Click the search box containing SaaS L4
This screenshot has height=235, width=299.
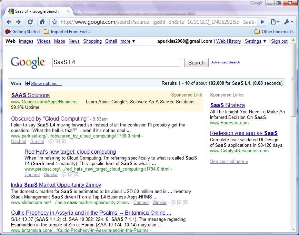[116, 62]
